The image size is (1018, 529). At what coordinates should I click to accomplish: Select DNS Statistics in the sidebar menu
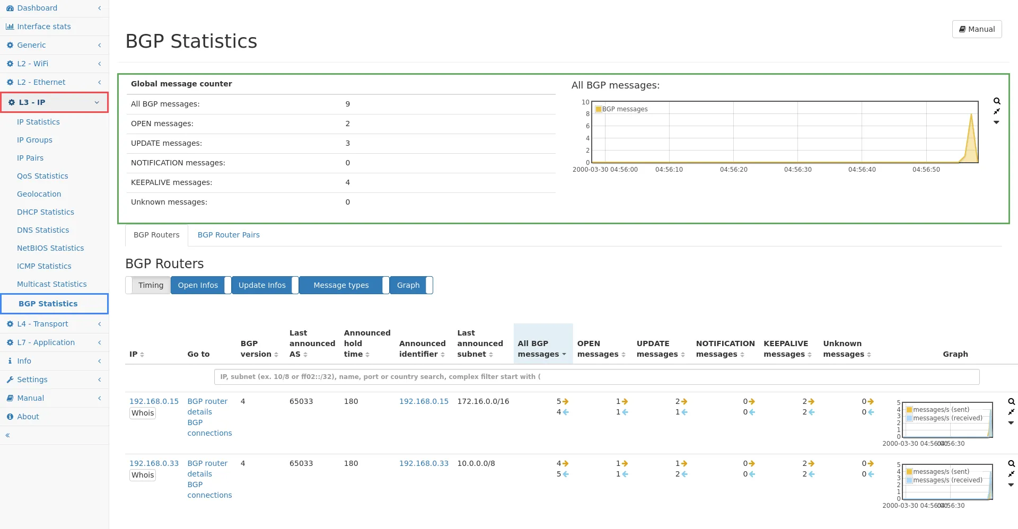(43, 230)
